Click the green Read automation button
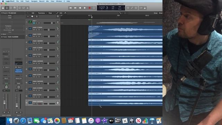222x125 pixels. tap(6, 83)
